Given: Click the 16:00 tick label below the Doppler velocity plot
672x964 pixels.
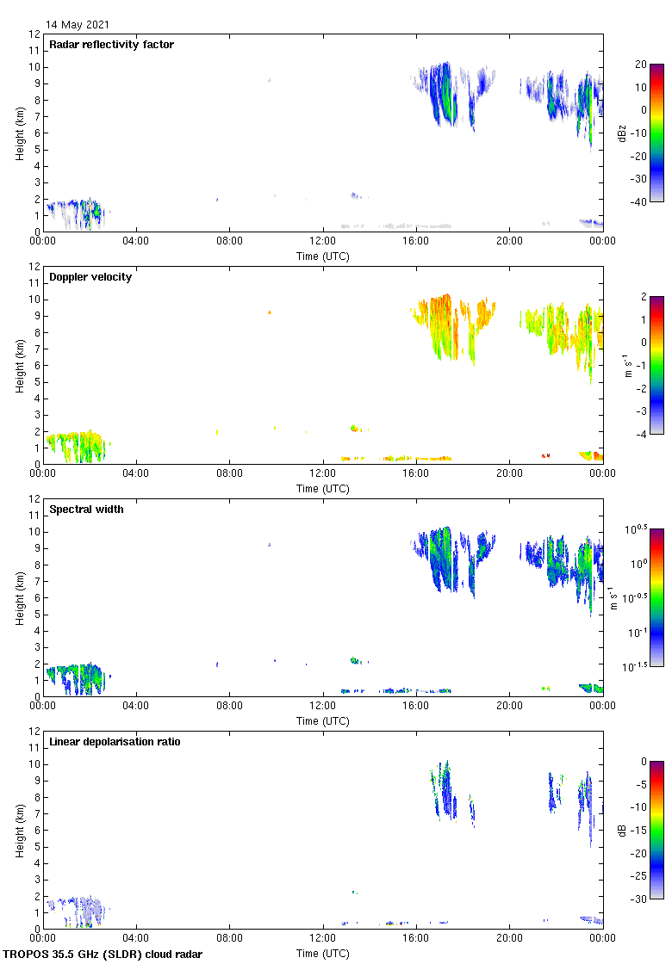Looking at the screenshot, I should pos(416,474).
